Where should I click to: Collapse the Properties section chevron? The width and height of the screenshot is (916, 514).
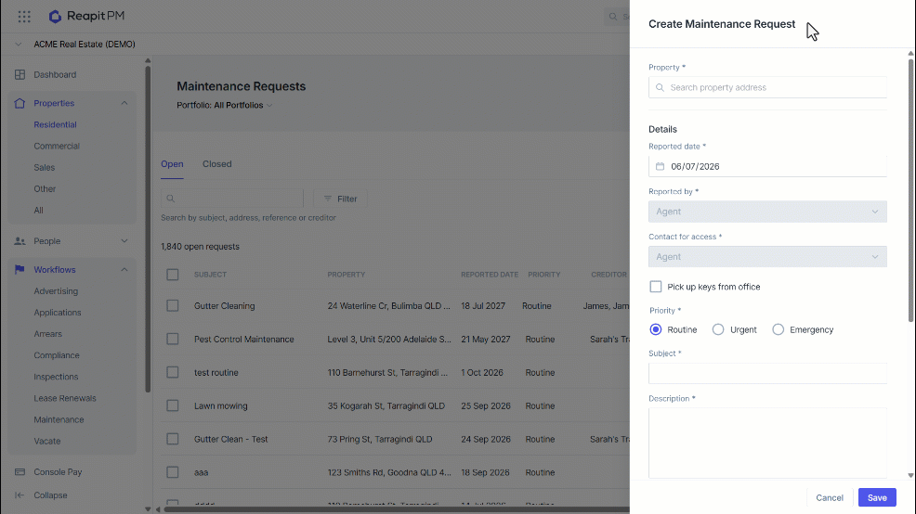124,103
